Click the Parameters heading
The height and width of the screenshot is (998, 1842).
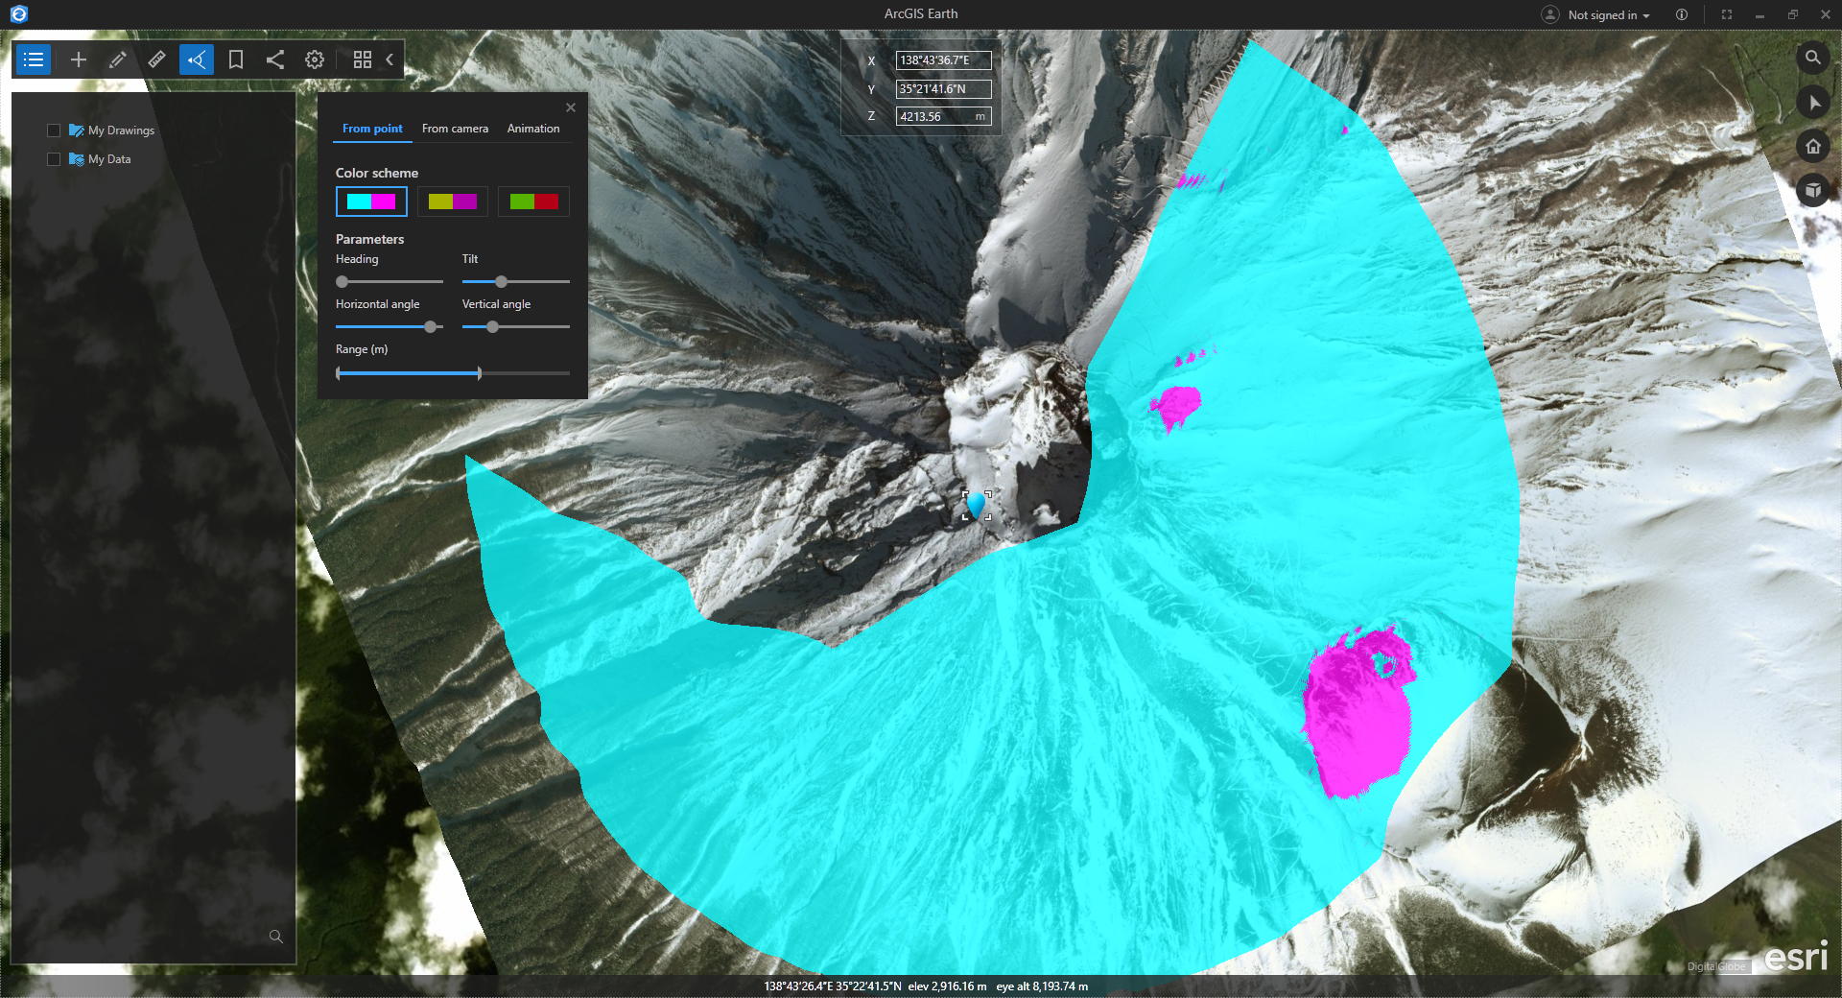tap(369, 239)
